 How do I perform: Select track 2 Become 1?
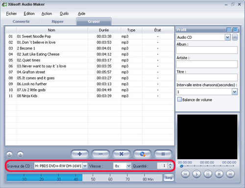90,48
